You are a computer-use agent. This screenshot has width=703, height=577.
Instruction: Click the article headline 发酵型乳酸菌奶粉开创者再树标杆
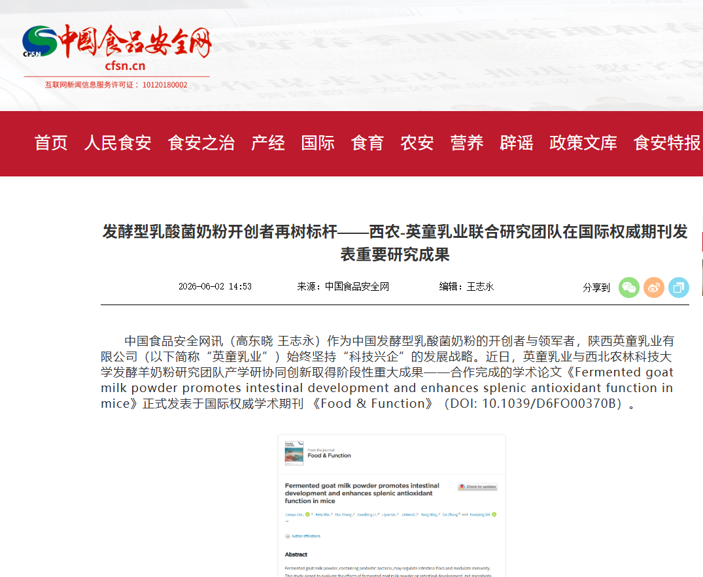point(394,243)
